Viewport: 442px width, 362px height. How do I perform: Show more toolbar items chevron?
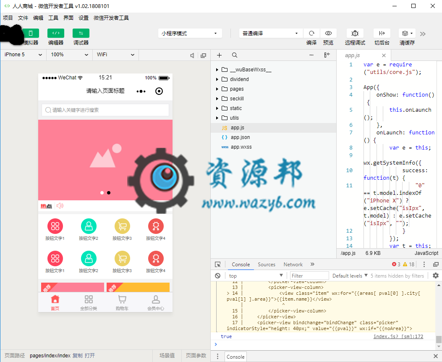(x=423, y=34)
